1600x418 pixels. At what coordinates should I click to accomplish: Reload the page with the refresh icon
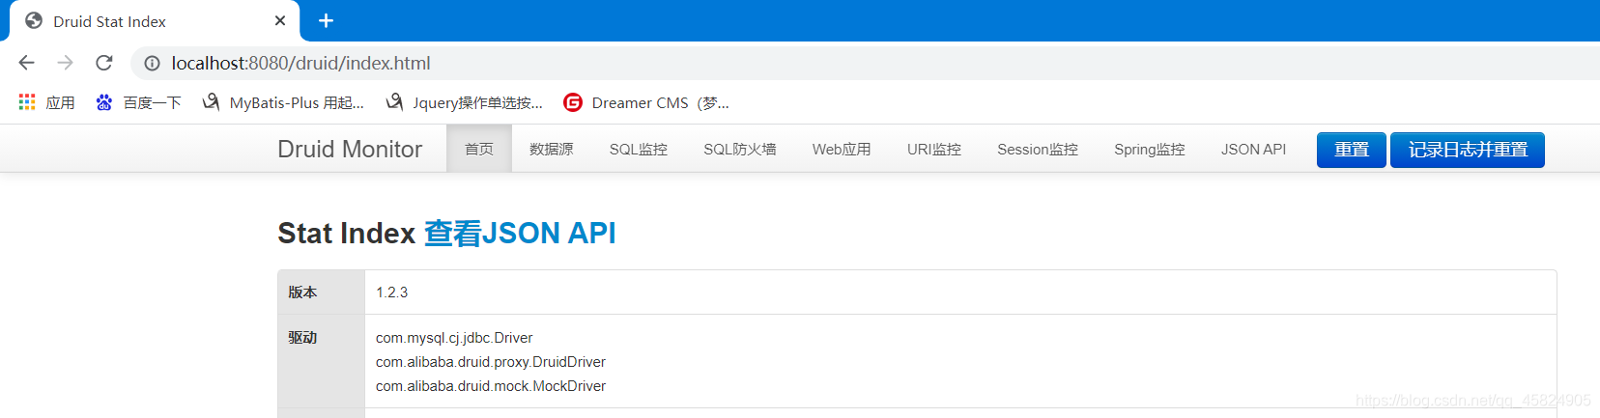[x=104, y=63]
